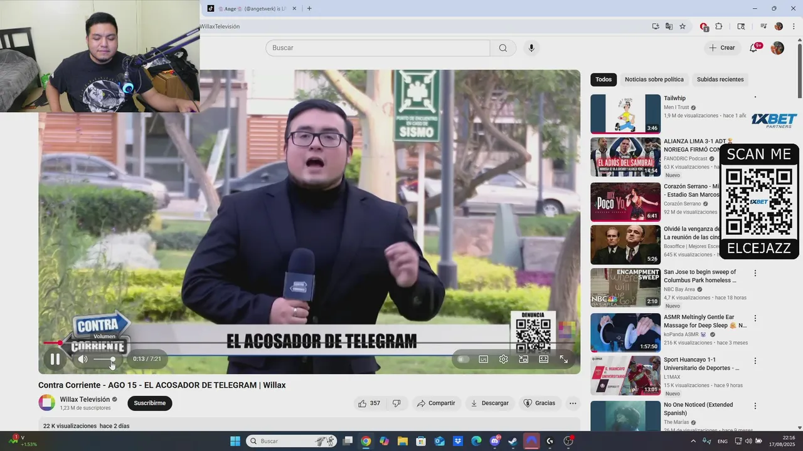Select the Subidas recientes chip
The image size is (803, 451).
tap(720, 80)
